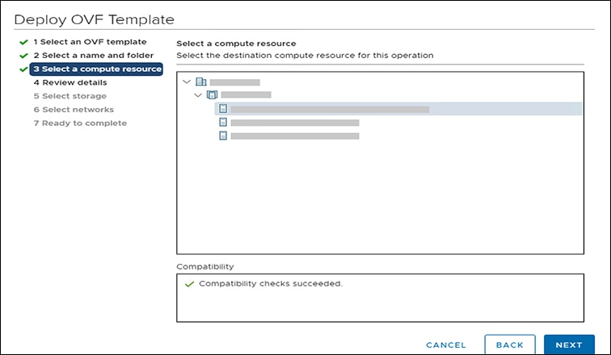611x355 pixels.
Task: Select the second host icon in the cluster
Action: coord(223,123)
